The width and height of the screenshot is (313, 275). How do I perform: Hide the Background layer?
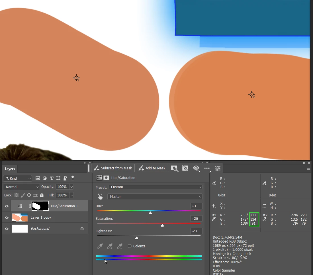(7, 229)
